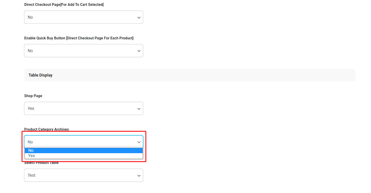Click chevron arrow on Product Category Archives dropdown
This screenshot has height=193, width=371.
click(x=139, y=142)
